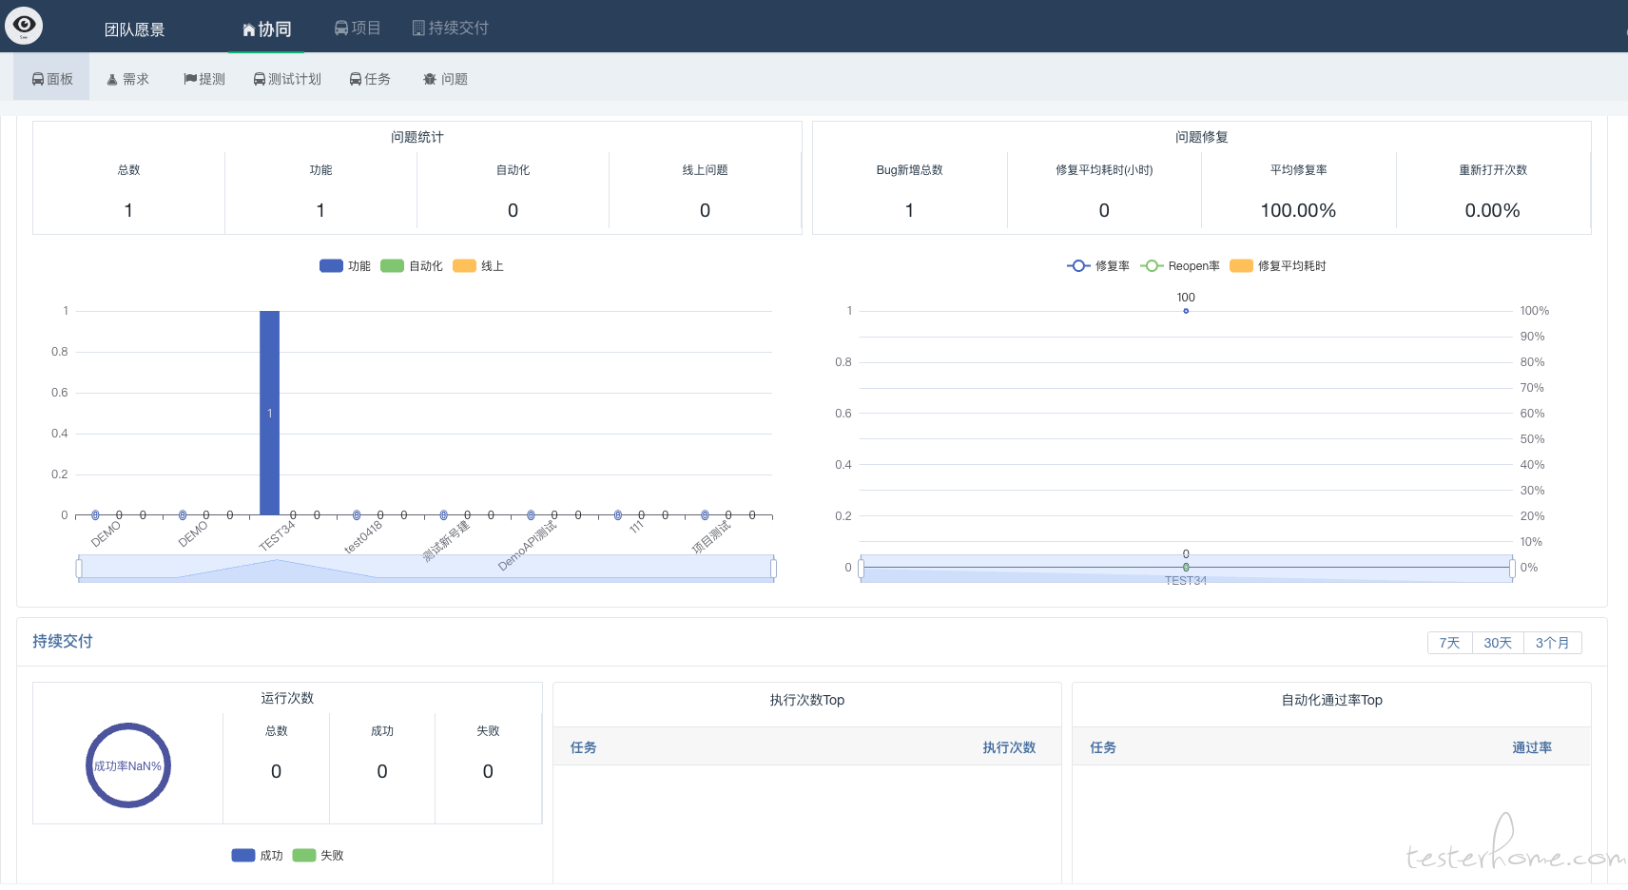Image resolution: width=1628 pixels, height=890 pixels.
Task: Click the icon beside 任务 in sub-navigation
Action: [x=356, y=79]
